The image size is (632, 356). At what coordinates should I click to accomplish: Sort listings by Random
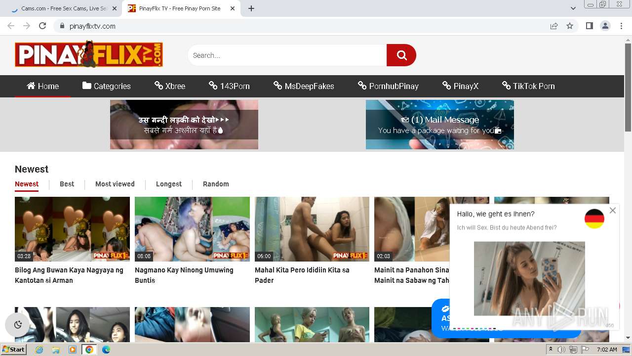pyautogui.click(x=216, y=184)
